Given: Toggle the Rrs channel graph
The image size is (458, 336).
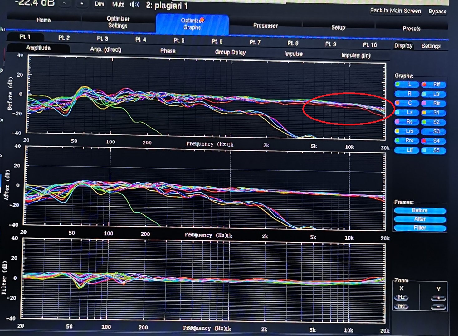Looking at the screenshot, I should point(407,141).
